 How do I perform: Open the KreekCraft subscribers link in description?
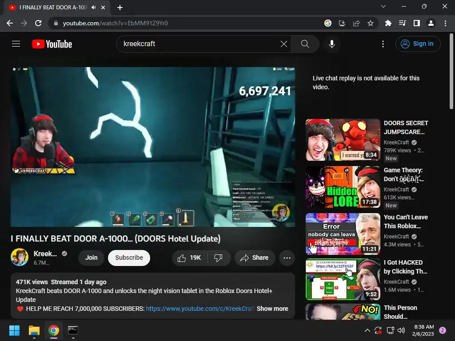coord(200,309)
